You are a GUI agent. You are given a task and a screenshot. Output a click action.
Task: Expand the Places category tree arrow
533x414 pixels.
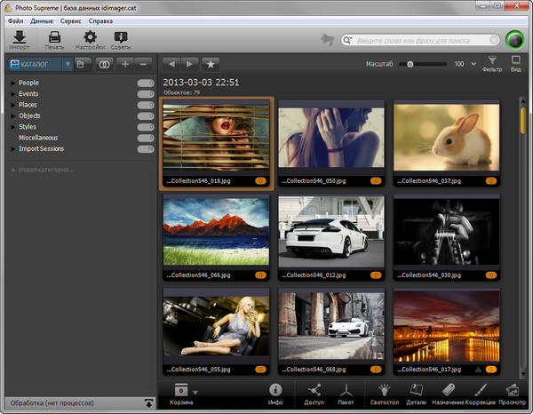coord(13,105)
